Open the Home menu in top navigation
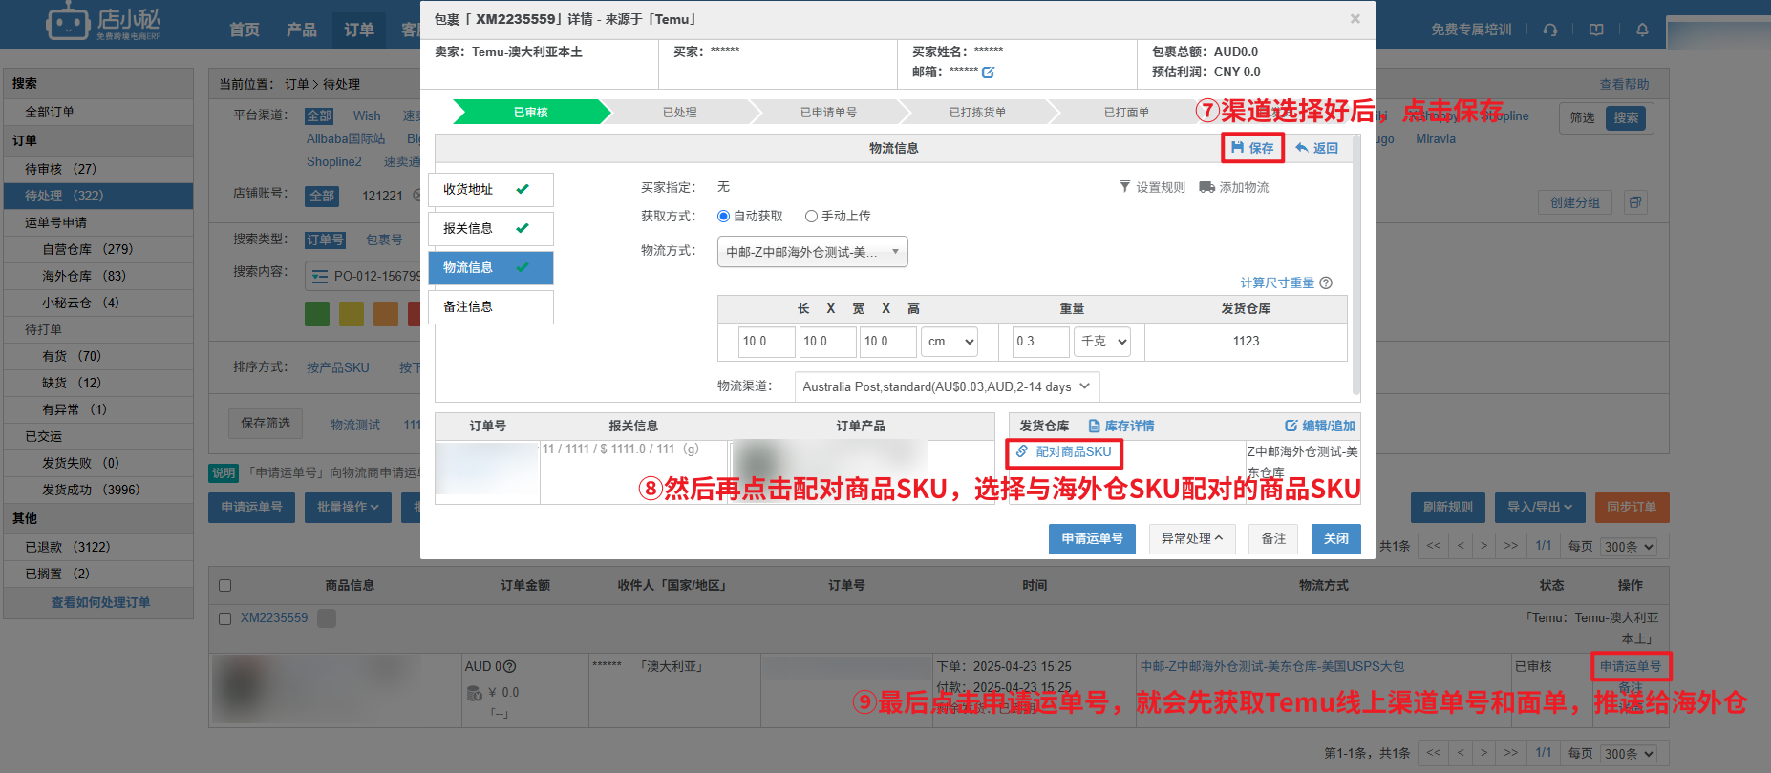The image size is (1771, 773). coord(245,30)
